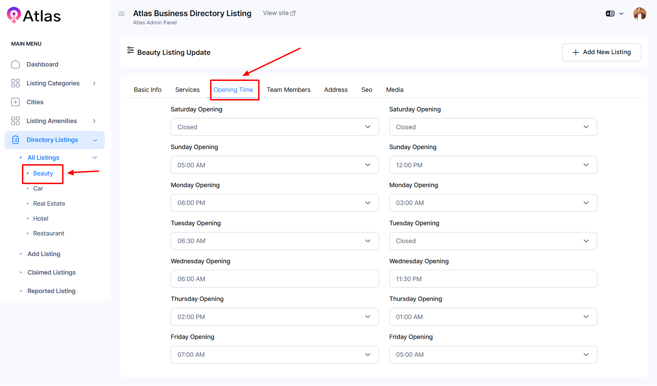Open the right Thursday Opening 01:00 AM dropdown
The height and width of the screenshot is (386, 657).
coord(493,317)
